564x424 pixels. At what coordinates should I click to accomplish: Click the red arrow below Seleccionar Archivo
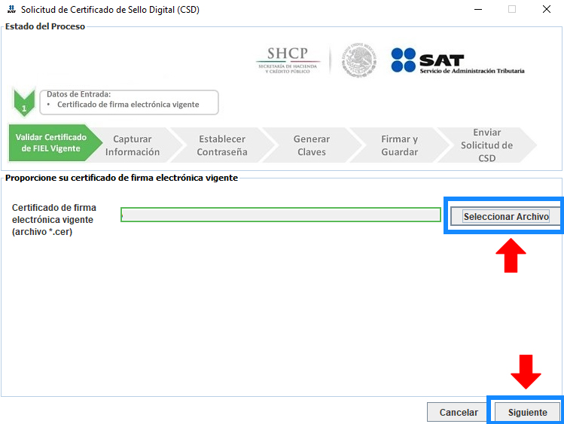point(510,255)
